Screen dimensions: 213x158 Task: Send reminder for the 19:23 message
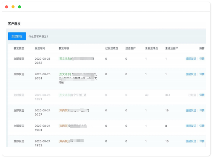click(191, 141)
